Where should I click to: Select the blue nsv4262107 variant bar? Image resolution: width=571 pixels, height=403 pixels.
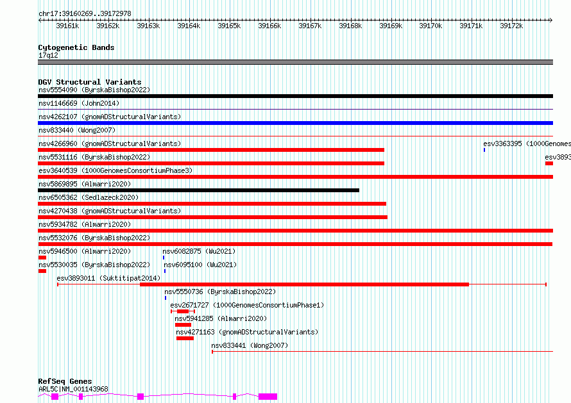[x=295, y=123]
